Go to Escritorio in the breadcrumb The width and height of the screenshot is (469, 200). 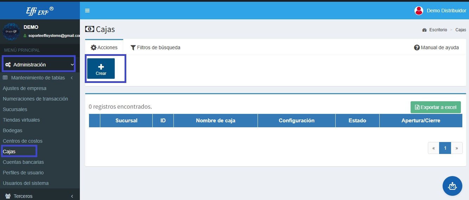(x=438, y=30)
